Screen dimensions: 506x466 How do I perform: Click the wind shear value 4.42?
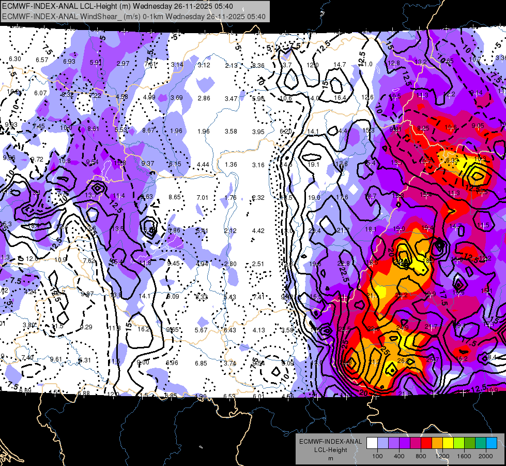pos(258,230)
